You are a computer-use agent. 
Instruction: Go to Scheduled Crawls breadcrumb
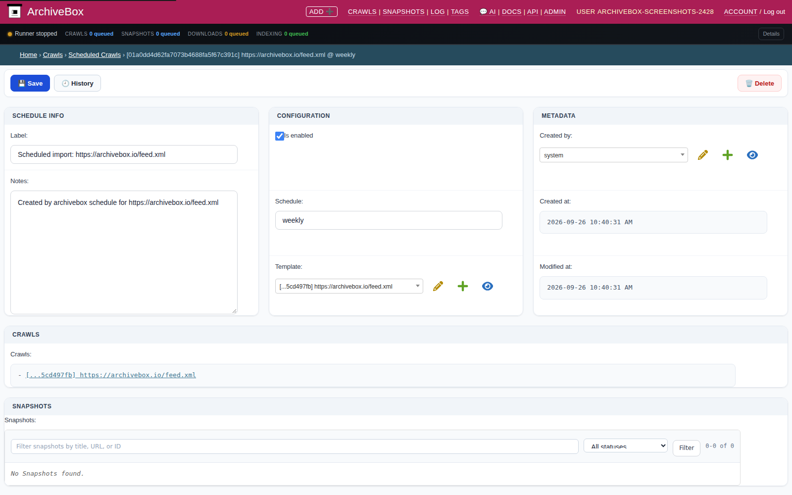(95, 55)
